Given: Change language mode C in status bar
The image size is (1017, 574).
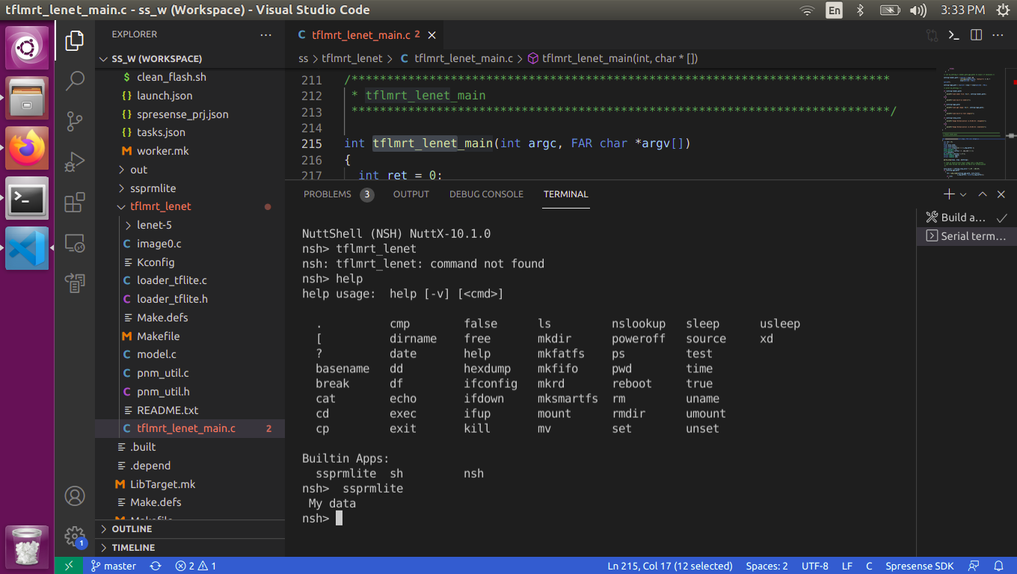Looking at the screenshot, I should (870, 566).
